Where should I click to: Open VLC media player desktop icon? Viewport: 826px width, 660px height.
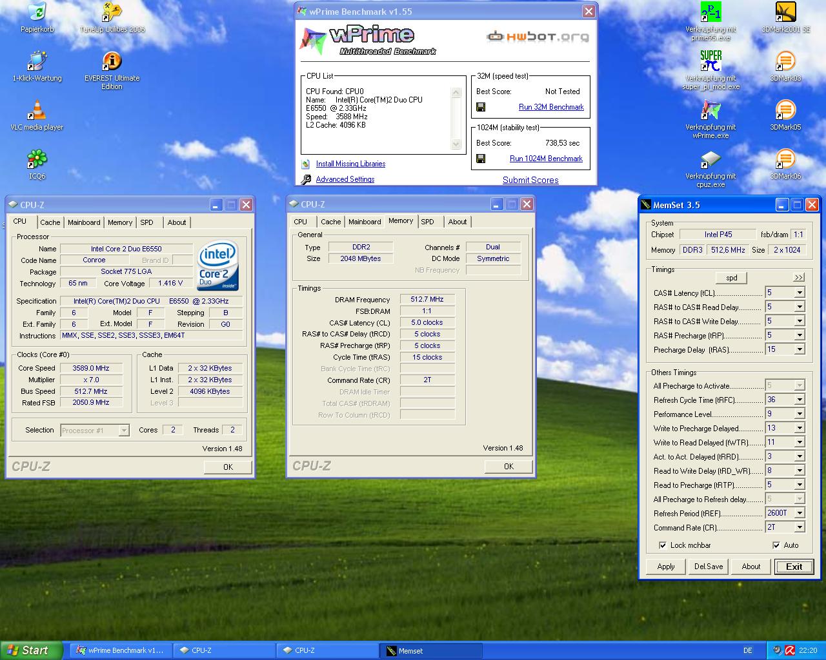click(x=37, y=110)
